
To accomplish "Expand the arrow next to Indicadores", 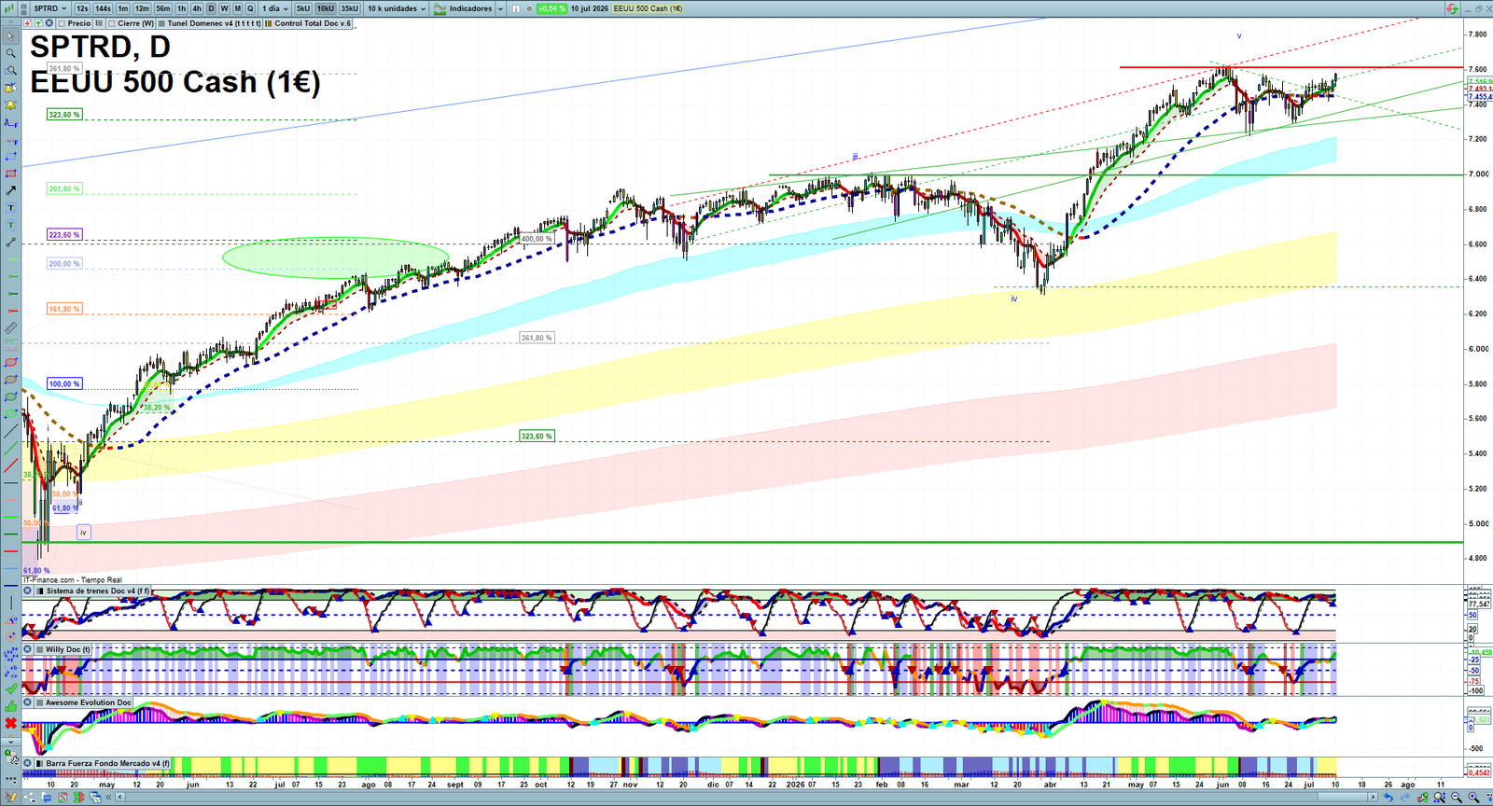I will click(500, 8).
